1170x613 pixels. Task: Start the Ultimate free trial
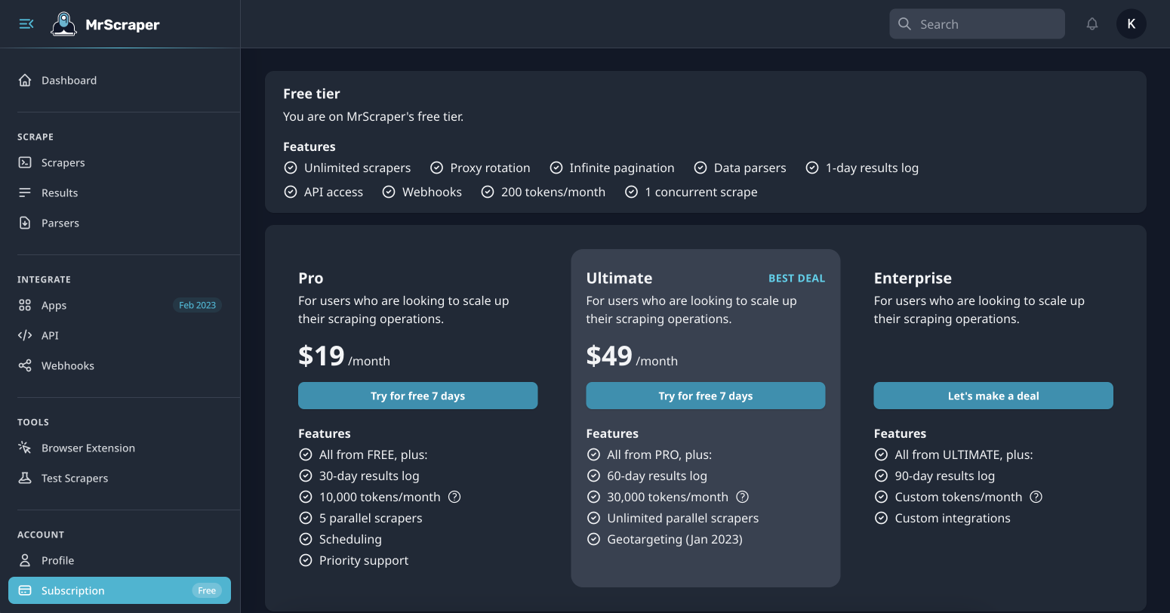point(705,395)
